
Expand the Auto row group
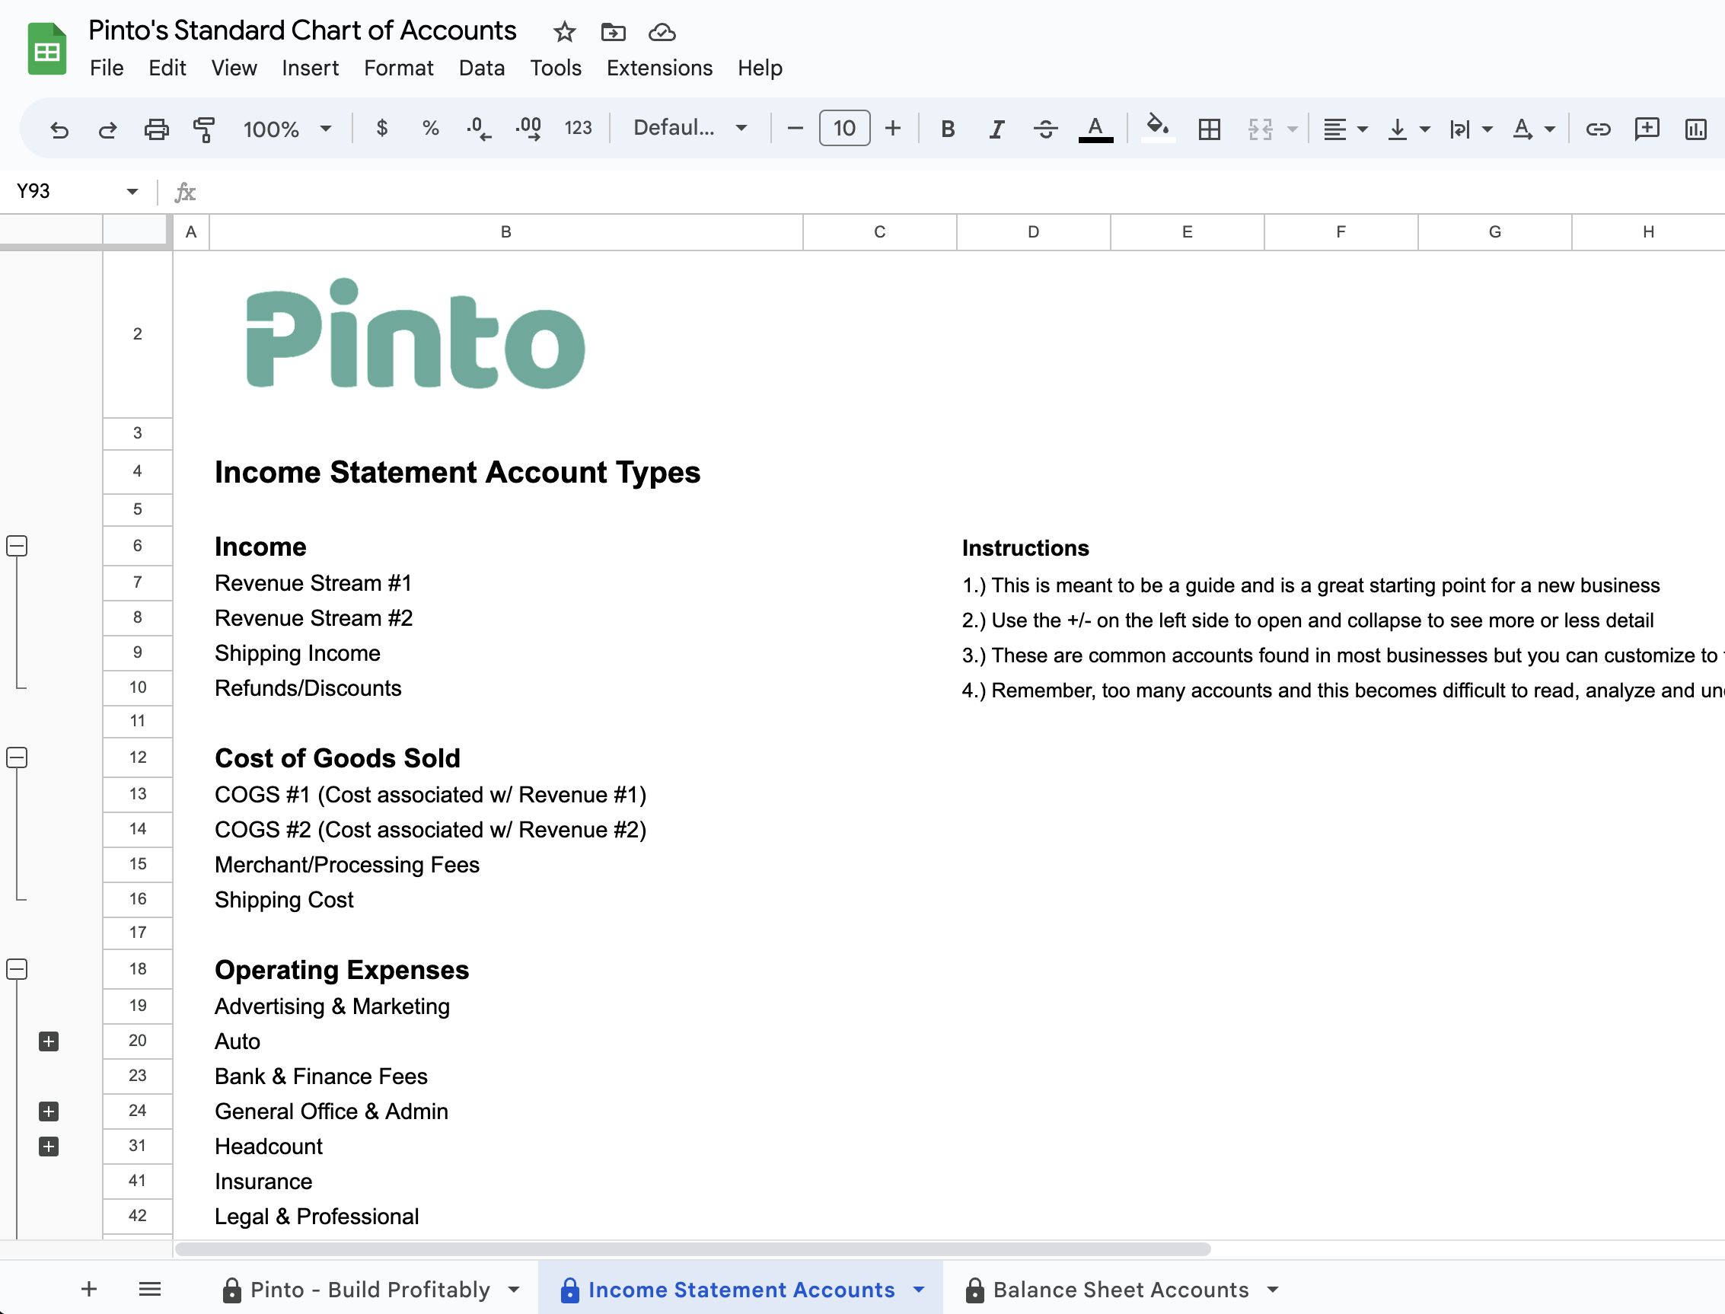(49, 1041)
